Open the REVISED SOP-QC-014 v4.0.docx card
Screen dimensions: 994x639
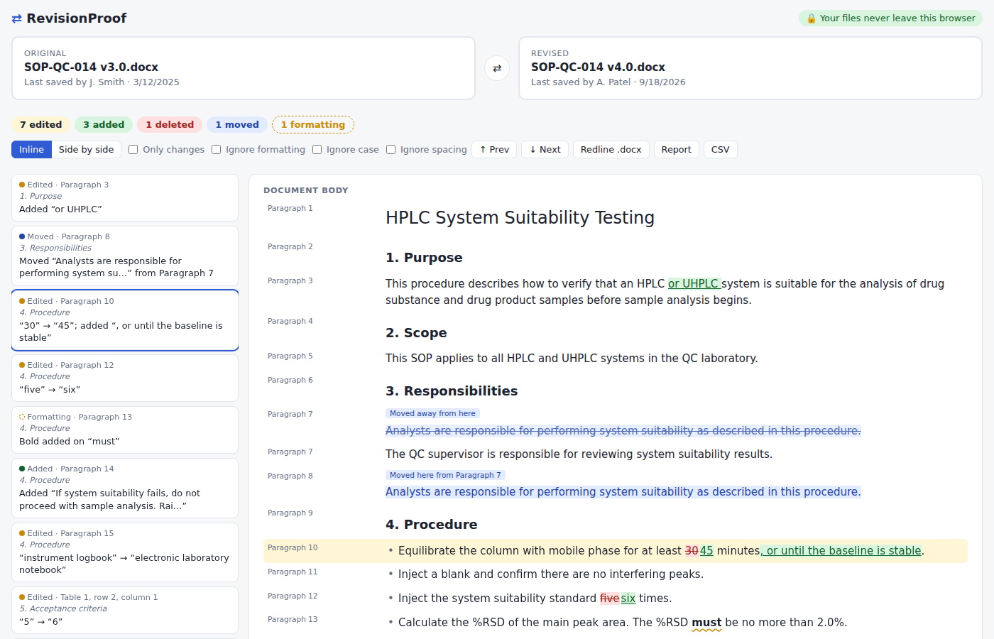pyautogui.click(x=750, y=68)
